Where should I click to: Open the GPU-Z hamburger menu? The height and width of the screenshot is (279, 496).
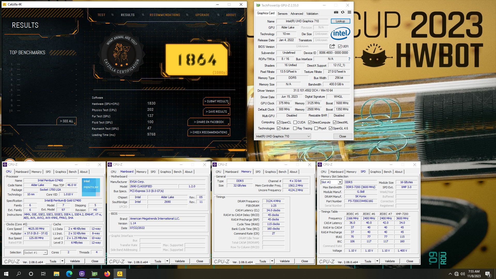pyautogui.click(x=349, y=12)
